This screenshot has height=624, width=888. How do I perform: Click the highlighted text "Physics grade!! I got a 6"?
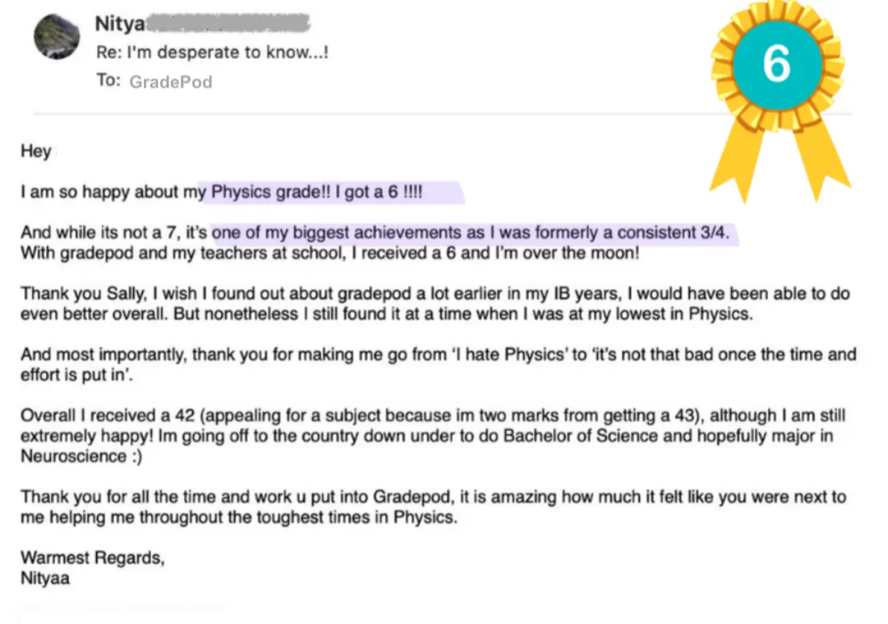(x=305, y=192)
